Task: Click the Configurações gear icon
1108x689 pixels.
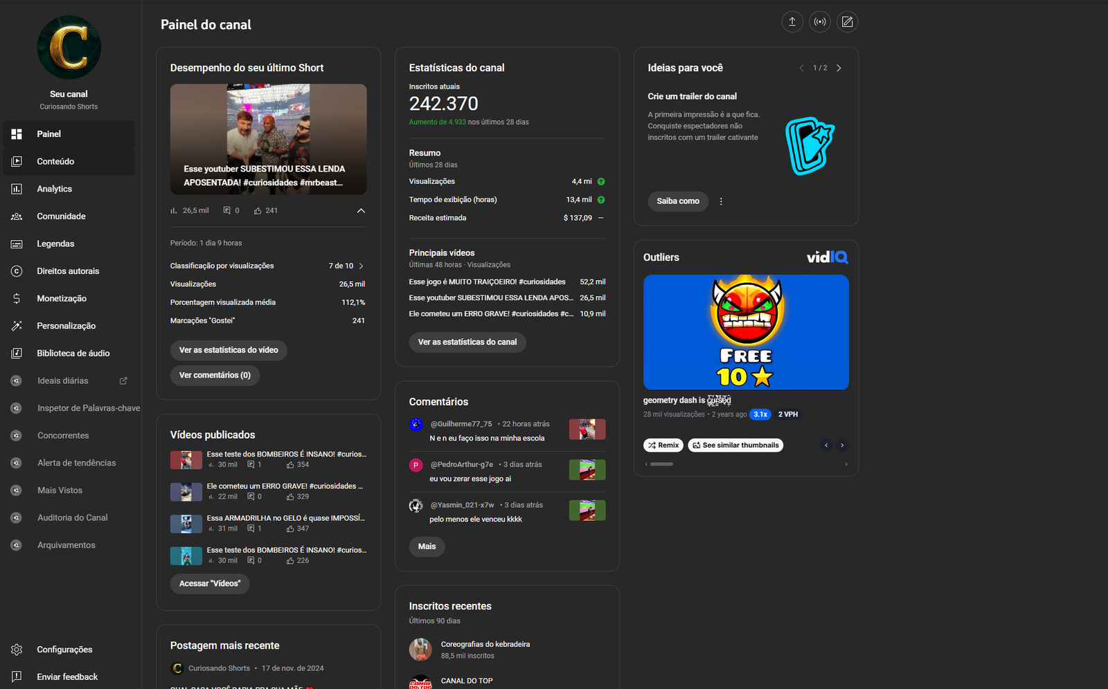Action: point(17,650)
